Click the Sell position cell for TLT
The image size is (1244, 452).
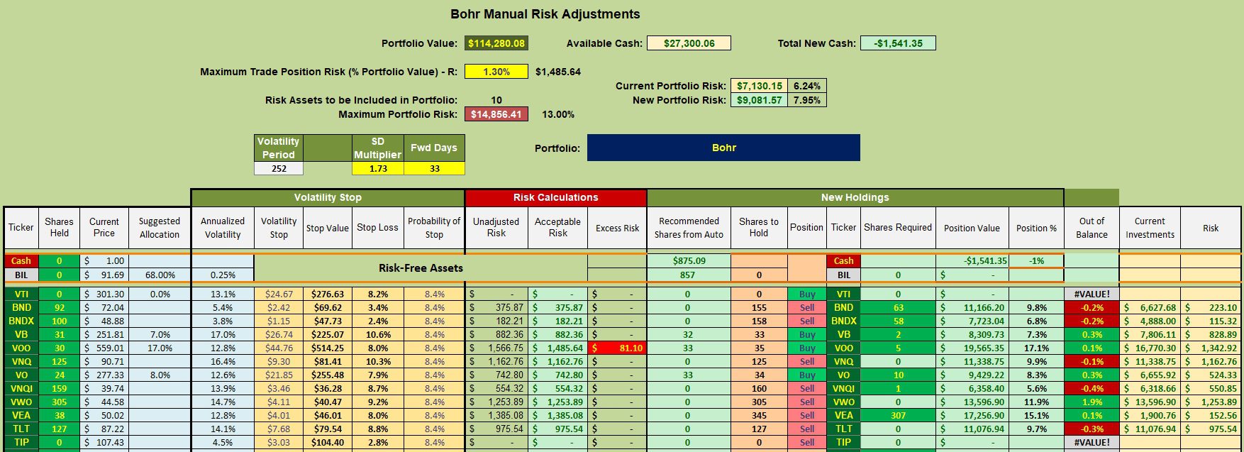(x=806, y=429)
